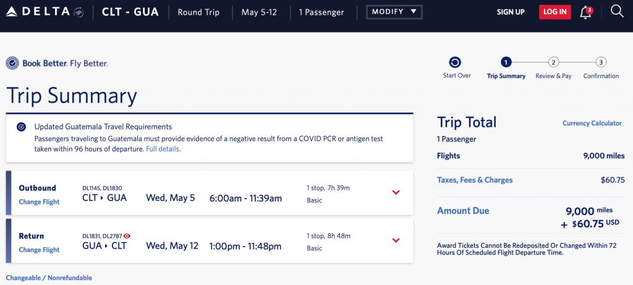Click the SIGN UP link
The height and width of the screenshot is (285, 633).
pos(511,12)
